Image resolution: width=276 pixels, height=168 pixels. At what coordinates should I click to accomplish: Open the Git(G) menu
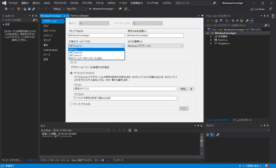click(x=47, y=3)
